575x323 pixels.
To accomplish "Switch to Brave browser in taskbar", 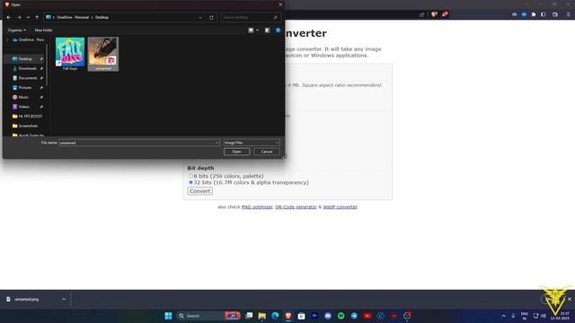I will [288, 316].
